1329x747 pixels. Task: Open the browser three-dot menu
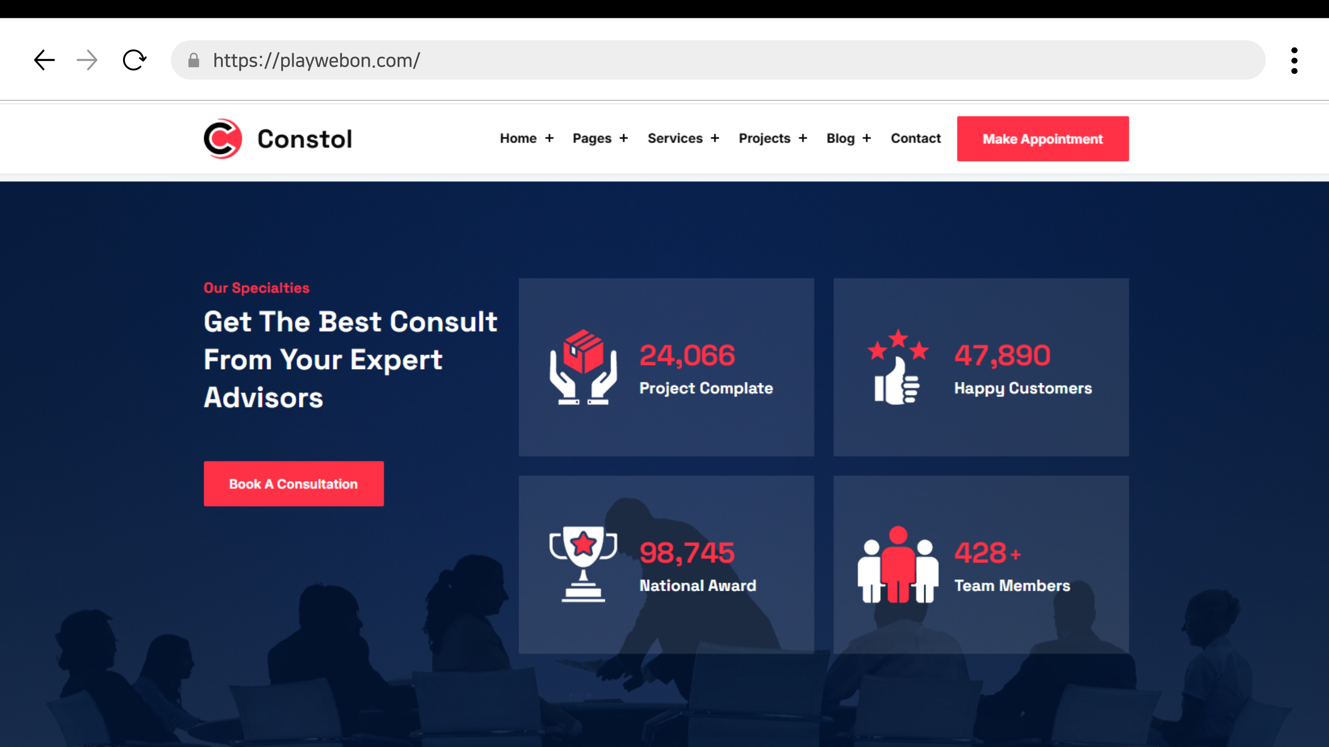(1294, 61)
